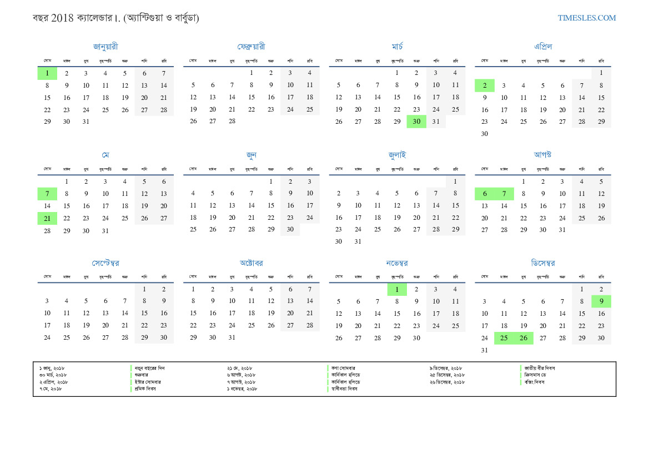Click the আগস্ট (August) month heading

(542, 154)
